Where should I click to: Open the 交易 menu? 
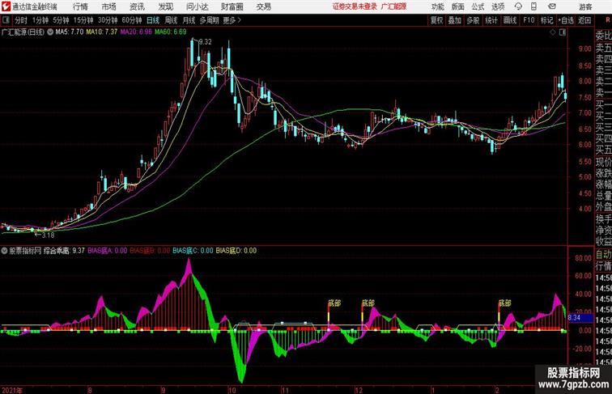(263, 6)
